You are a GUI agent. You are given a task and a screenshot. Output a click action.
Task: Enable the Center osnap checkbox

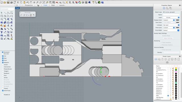coord(3,65)
